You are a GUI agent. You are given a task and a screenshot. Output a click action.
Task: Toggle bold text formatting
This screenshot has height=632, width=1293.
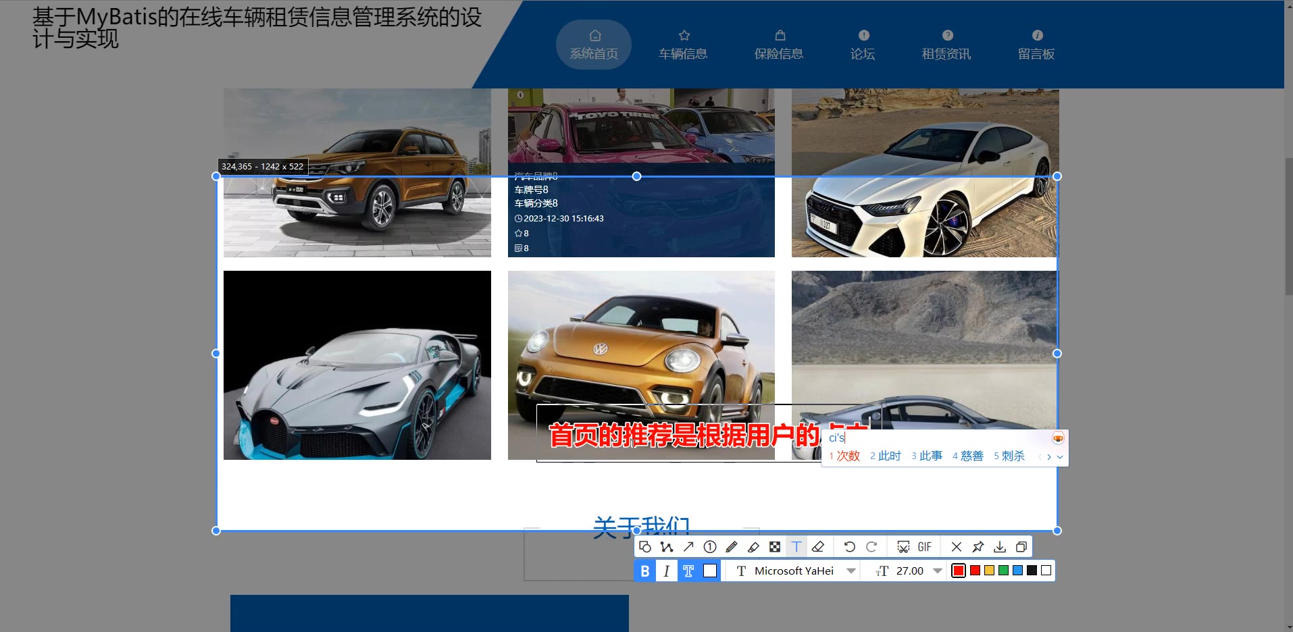point(645,571)
